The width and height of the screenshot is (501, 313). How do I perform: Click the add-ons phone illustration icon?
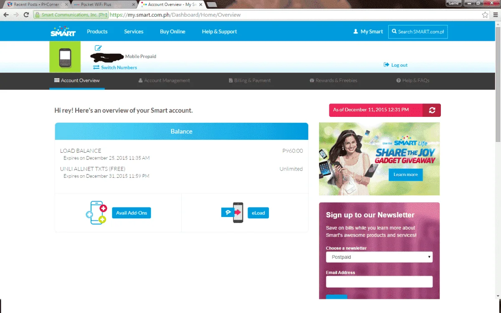tap(96, 212)
